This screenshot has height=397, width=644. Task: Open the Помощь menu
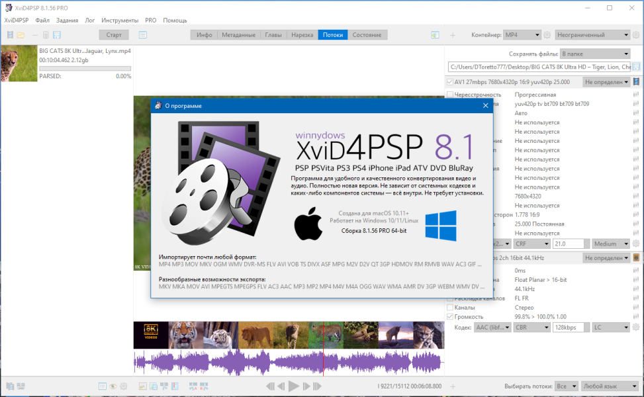point(175,20)
